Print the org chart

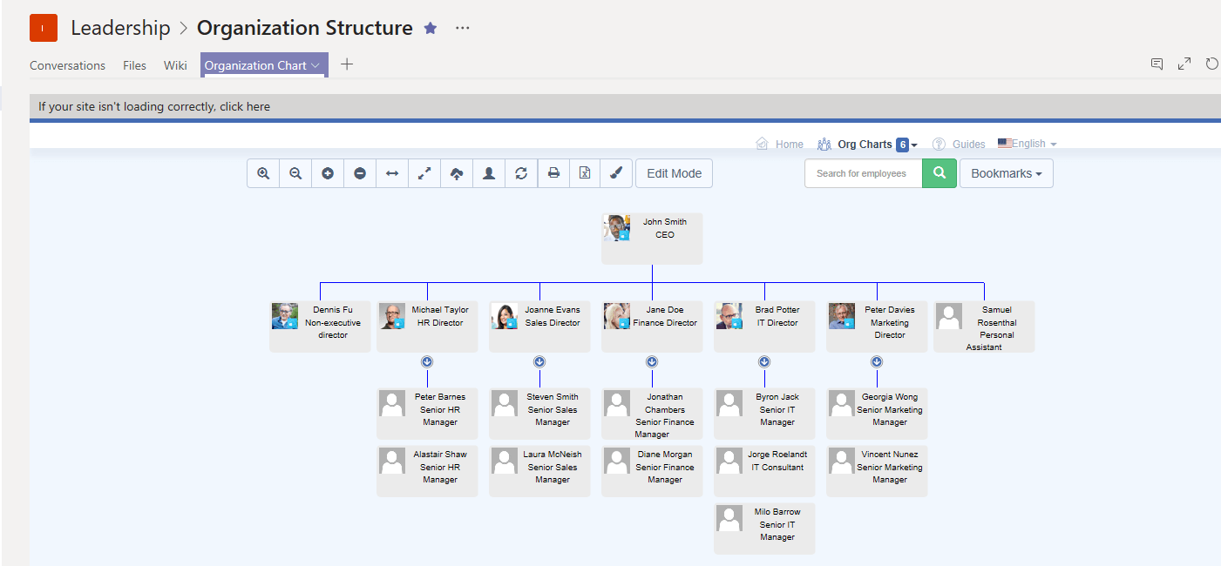pos(553,173)
